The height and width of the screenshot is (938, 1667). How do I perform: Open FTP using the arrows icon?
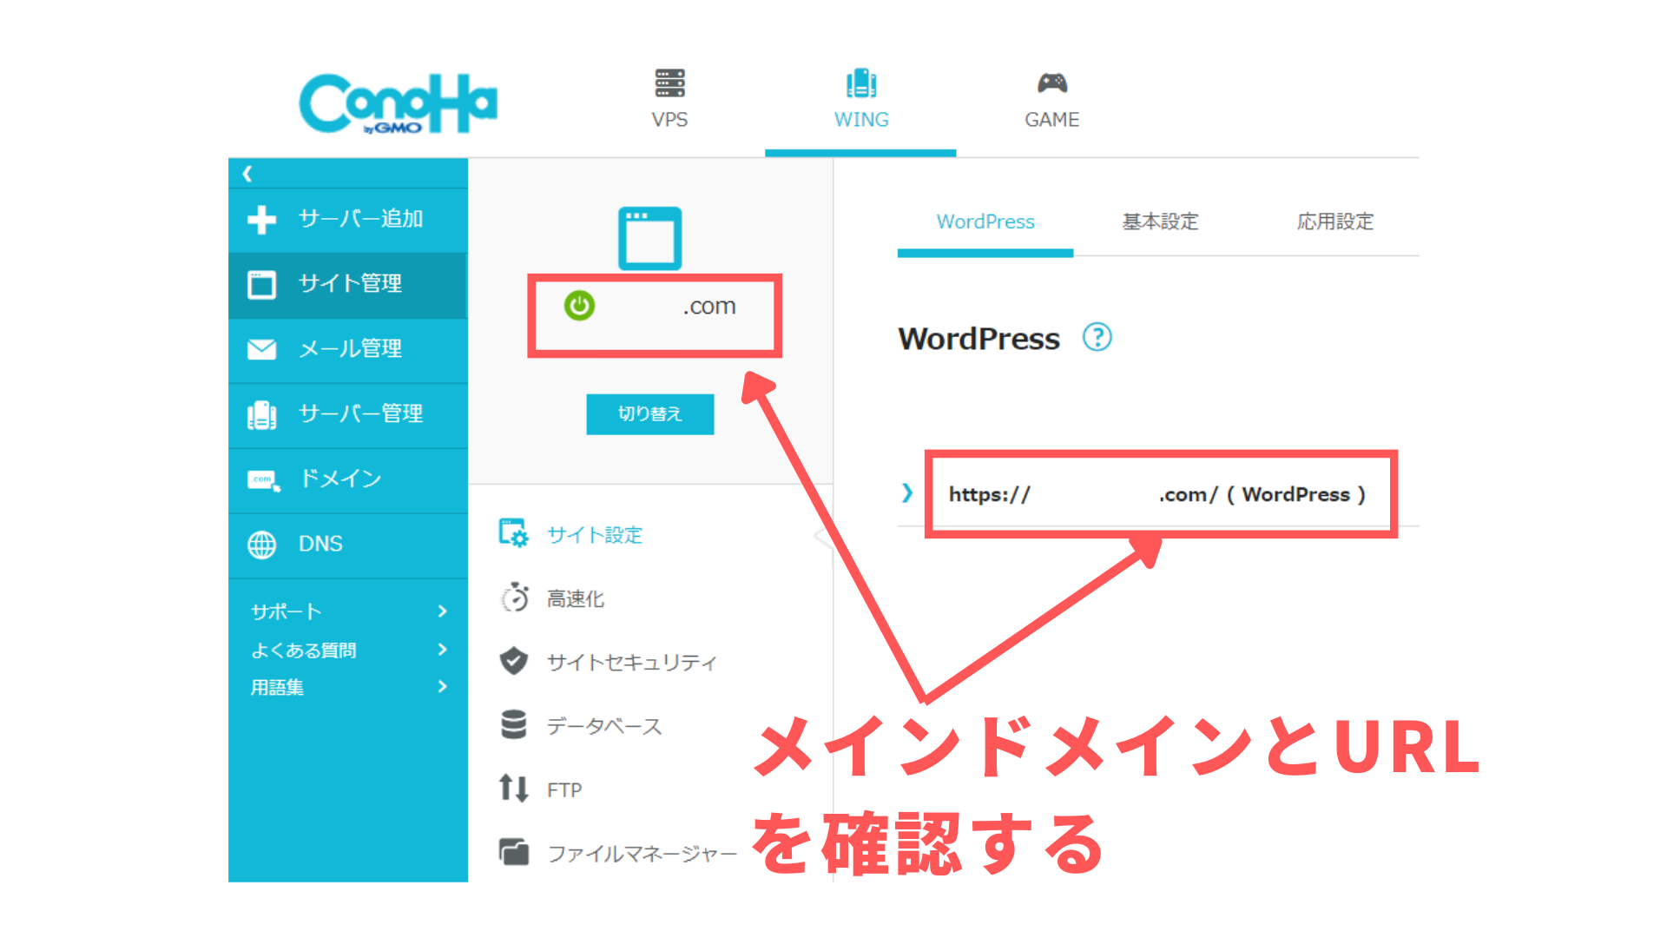click(x=514, y=789)
